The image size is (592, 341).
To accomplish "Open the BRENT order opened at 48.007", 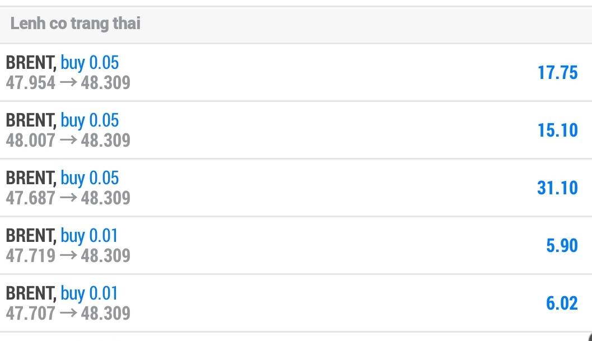I will tap(280, 130).
